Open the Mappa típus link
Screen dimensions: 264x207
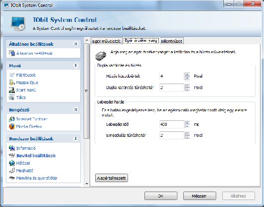click(x=27, y=83)
